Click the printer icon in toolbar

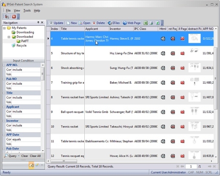151,23
